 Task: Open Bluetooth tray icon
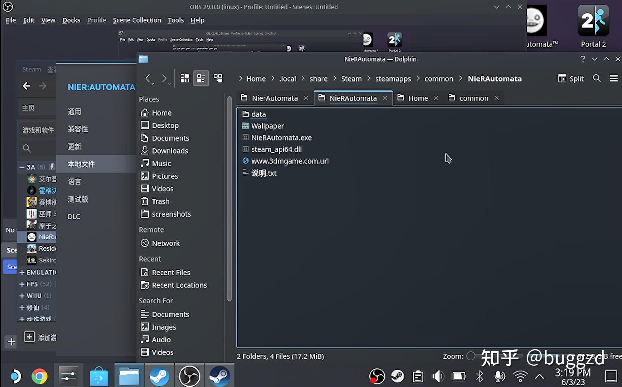tap(479, 377)
